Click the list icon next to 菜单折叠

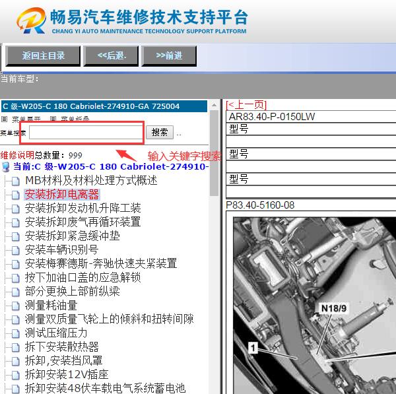pyautogui.click(x=53, y=119)
